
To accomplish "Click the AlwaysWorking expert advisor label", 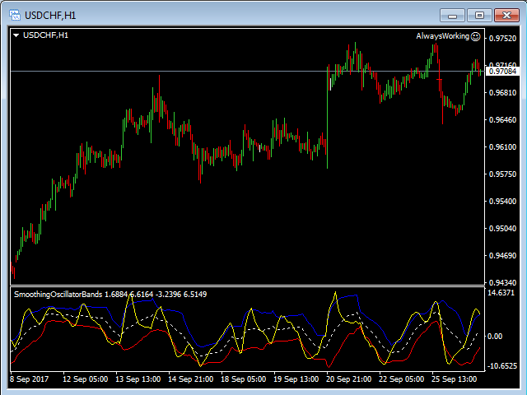I will tap(442, 36).
